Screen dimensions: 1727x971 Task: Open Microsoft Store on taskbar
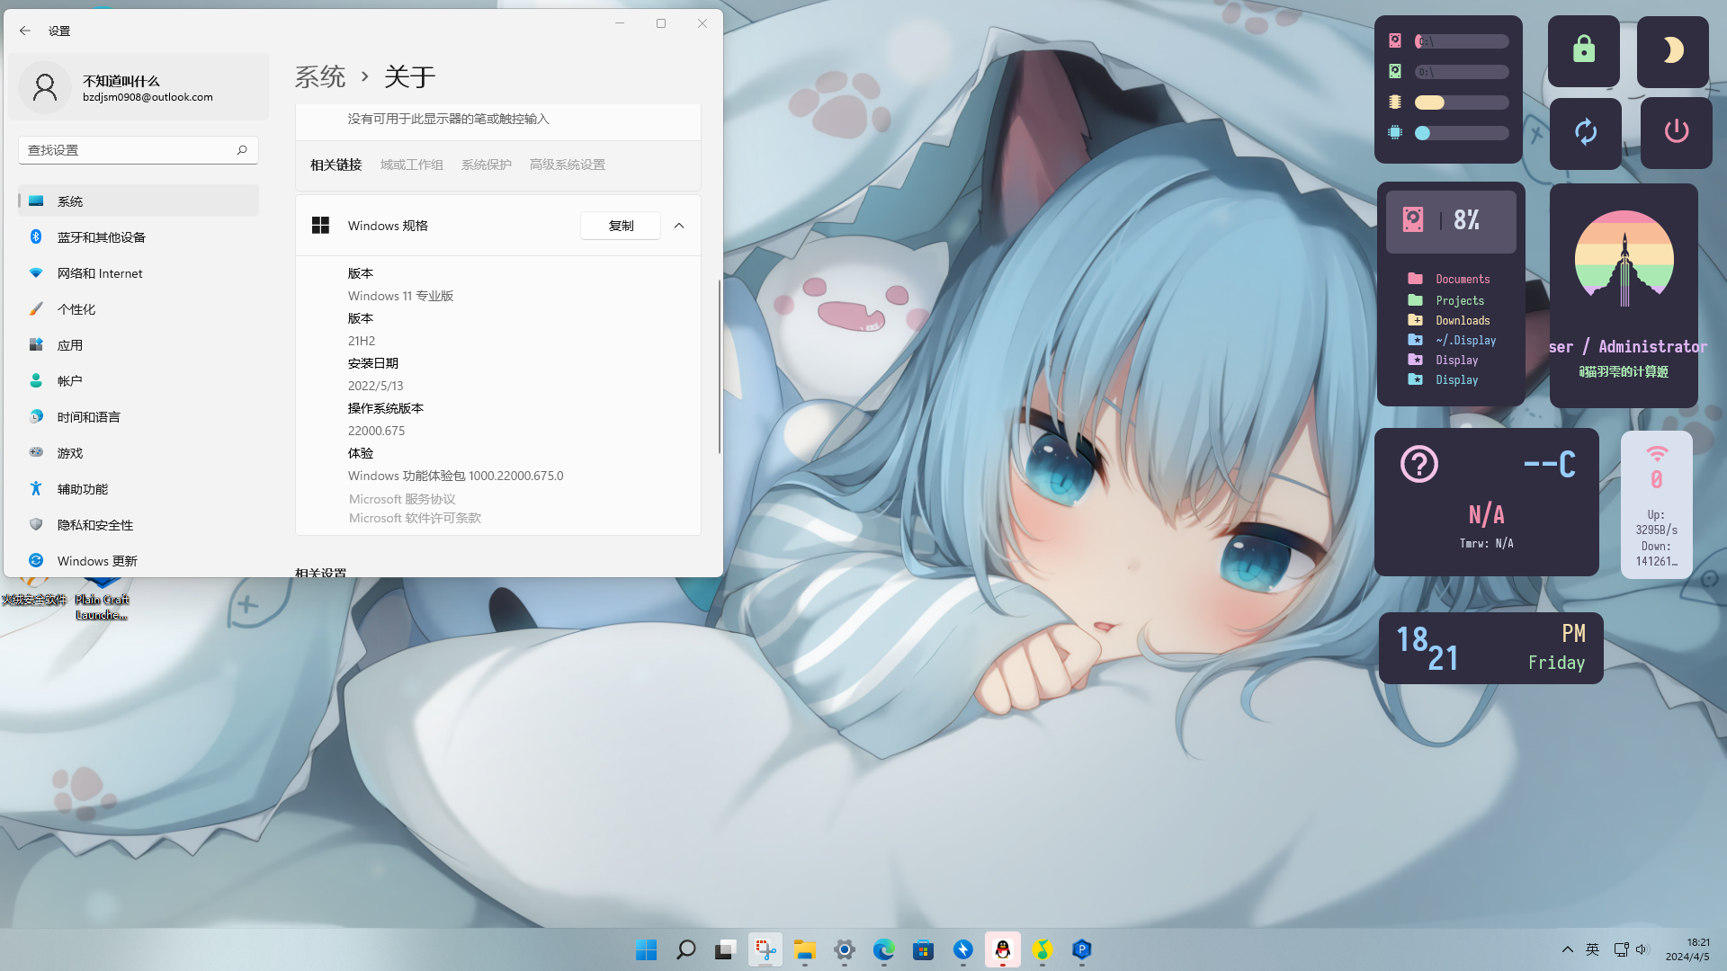pyautogui.click(x=924, y=949)
